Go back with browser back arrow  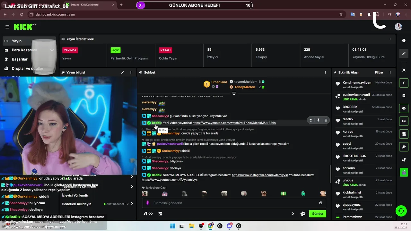point(5,14)
